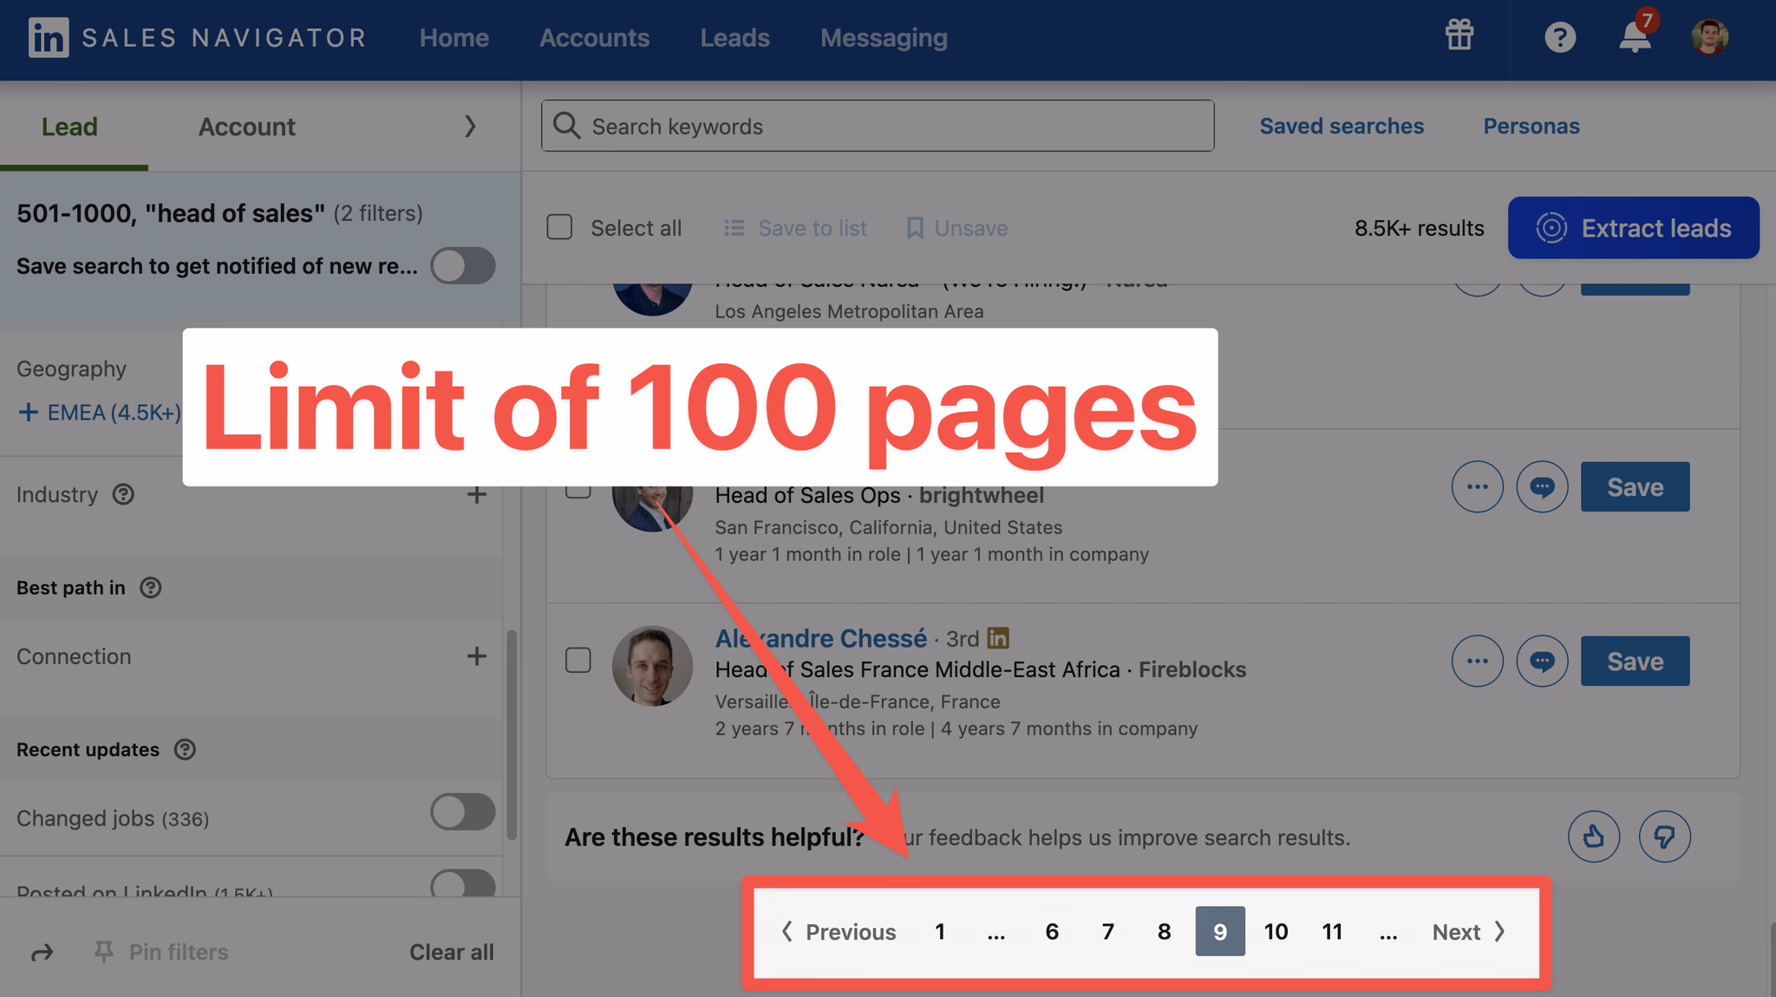Click the Unsave action
The width and height of the screenshot is (1776, 997).
pyautogui.click(x=957, y=228)
